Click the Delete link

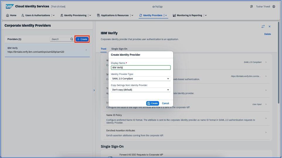click(x=267, y=34)
